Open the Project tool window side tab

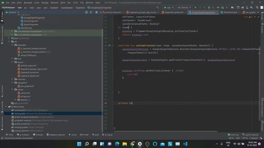2,16
